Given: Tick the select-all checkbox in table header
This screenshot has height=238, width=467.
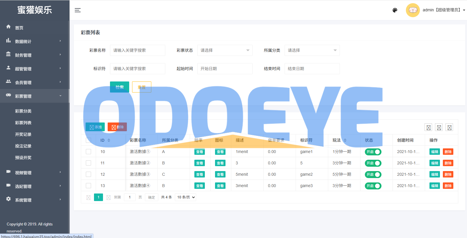Looking at the screenshot, I should (88, 140).
